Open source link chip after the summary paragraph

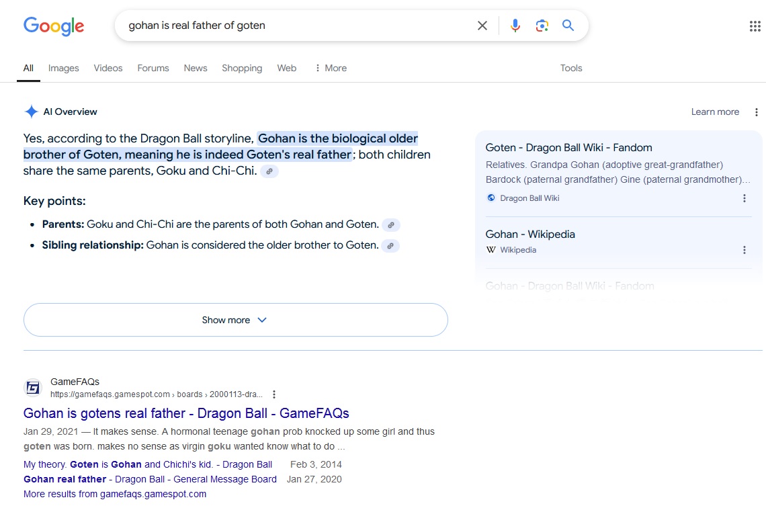click(x=269, y=171)
